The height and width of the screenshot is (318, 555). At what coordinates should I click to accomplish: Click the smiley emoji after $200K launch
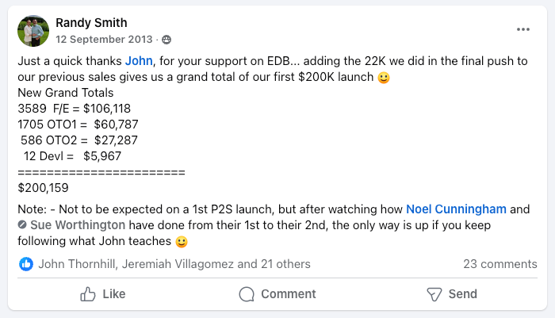pos(384,77)
